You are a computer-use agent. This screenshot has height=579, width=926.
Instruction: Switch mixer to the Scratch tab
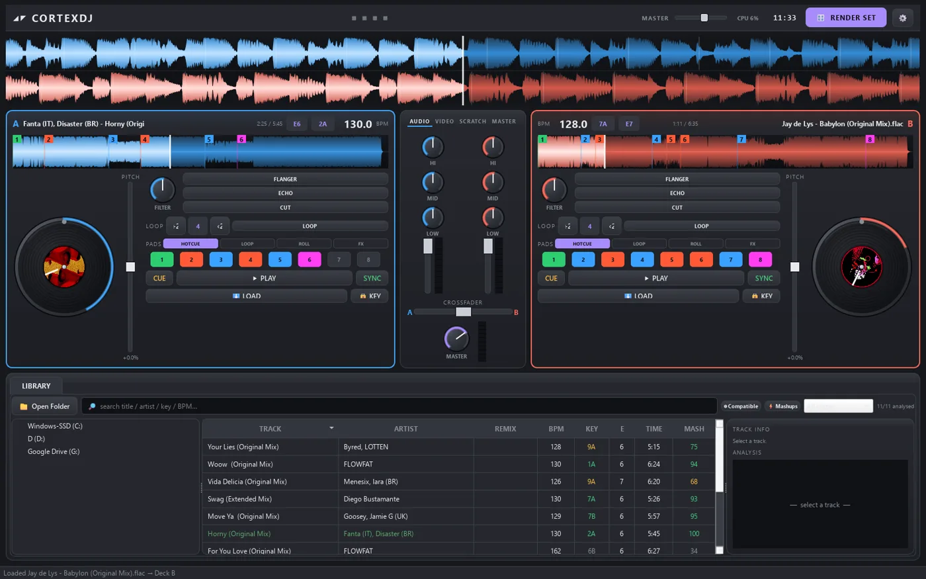pyautogui.click(x=473, y=122)
